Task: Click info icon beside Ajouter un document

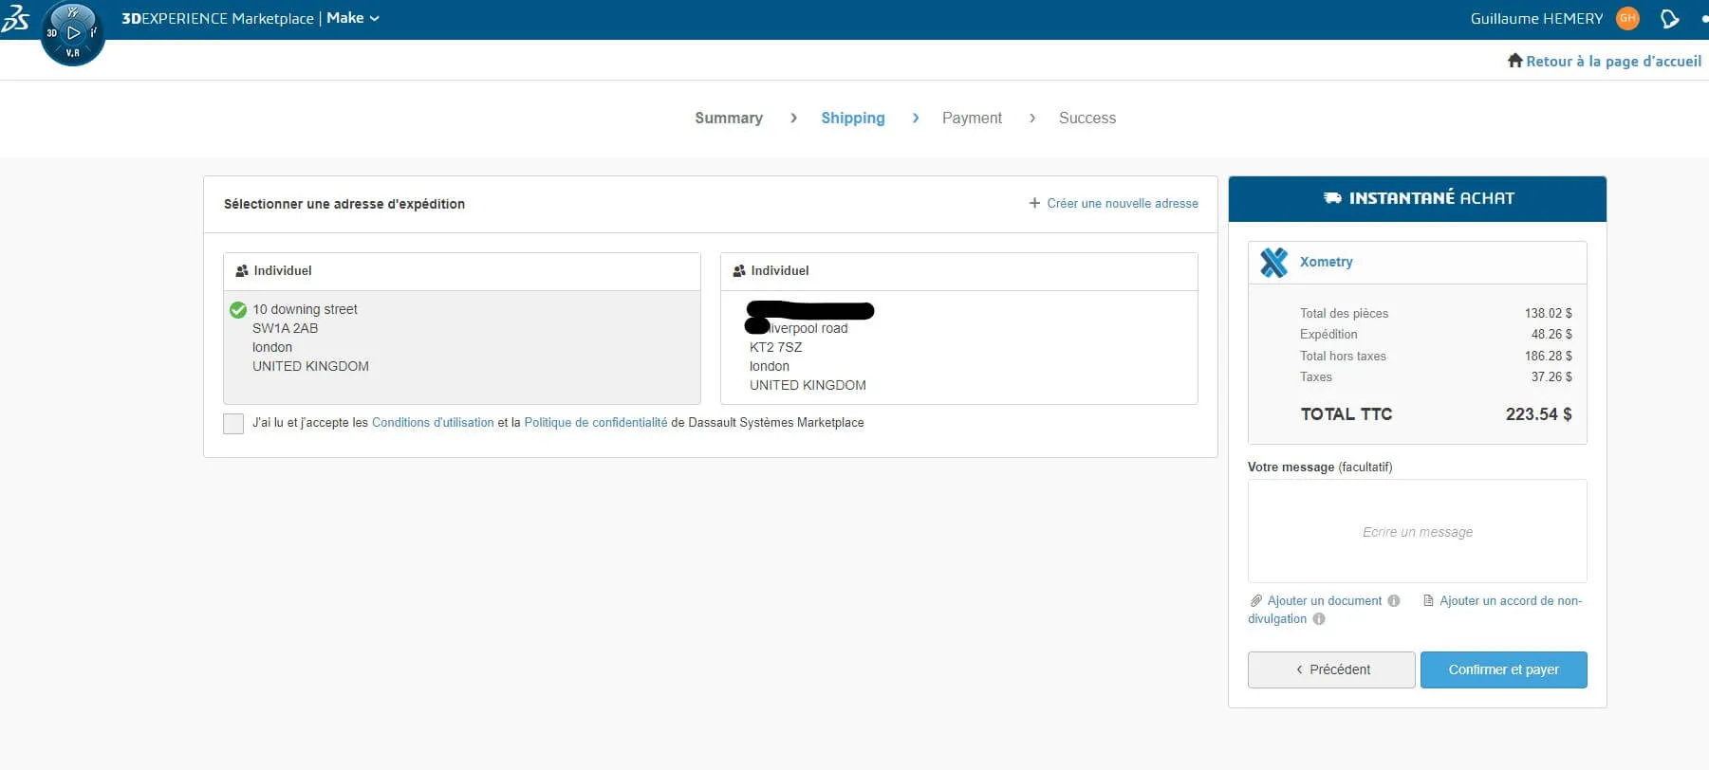Action: coord(1393,601)
